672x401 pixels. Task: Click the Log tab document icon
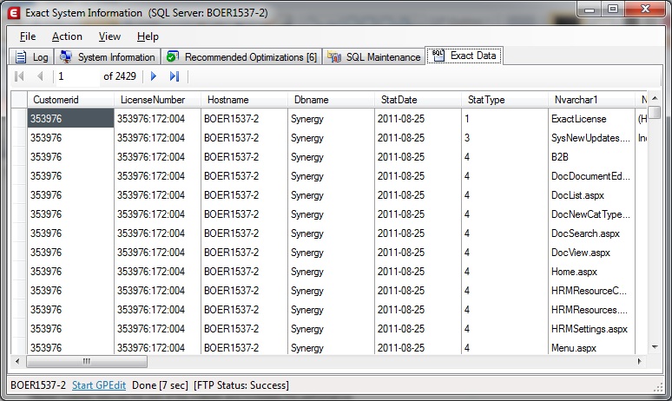tap(21, 57)
